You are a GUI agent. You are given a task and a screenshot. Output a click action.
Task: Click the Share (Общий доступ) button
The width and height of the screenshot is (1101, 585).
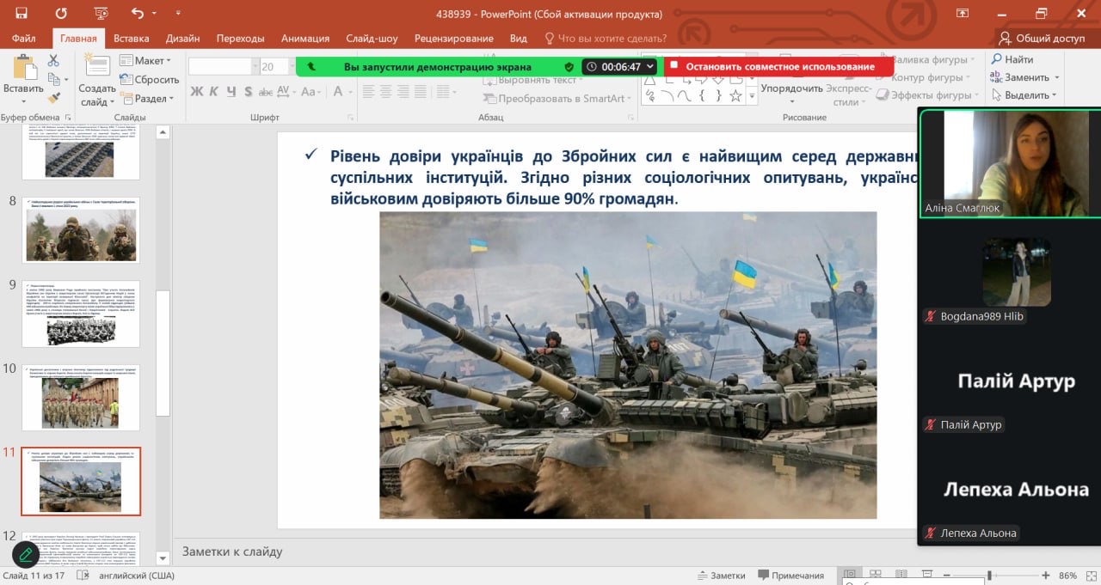click(x=1042, y=39)
